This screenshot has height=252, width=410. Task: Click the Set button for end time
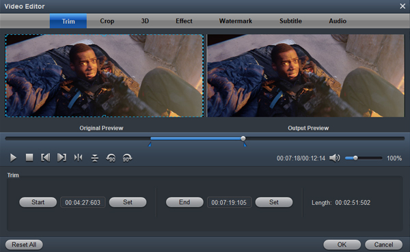[x=274, y=202]
